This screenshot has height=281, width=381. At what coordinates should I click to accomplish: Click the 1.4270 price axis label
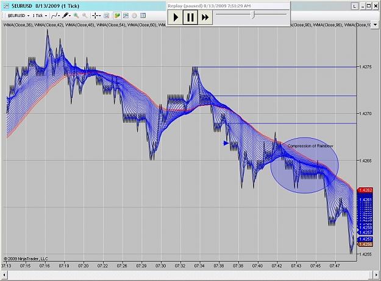click(365, 114)
